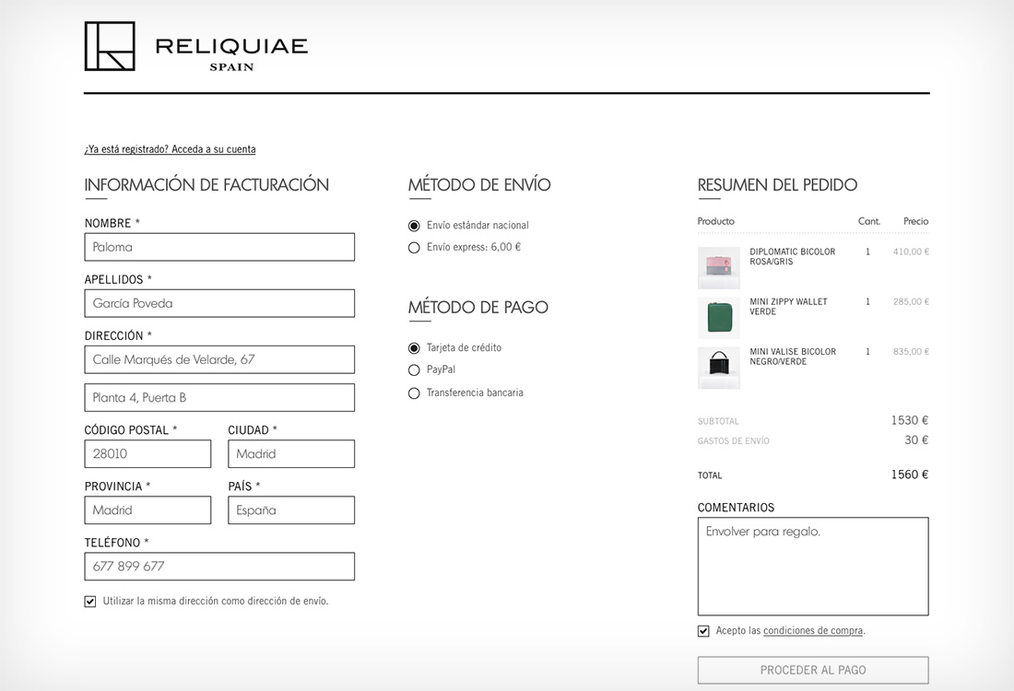1014x691 pixels.
Task: Choose Envío express 6,00 € shipping
Action: pyautogui.click(x=414, y=248)
